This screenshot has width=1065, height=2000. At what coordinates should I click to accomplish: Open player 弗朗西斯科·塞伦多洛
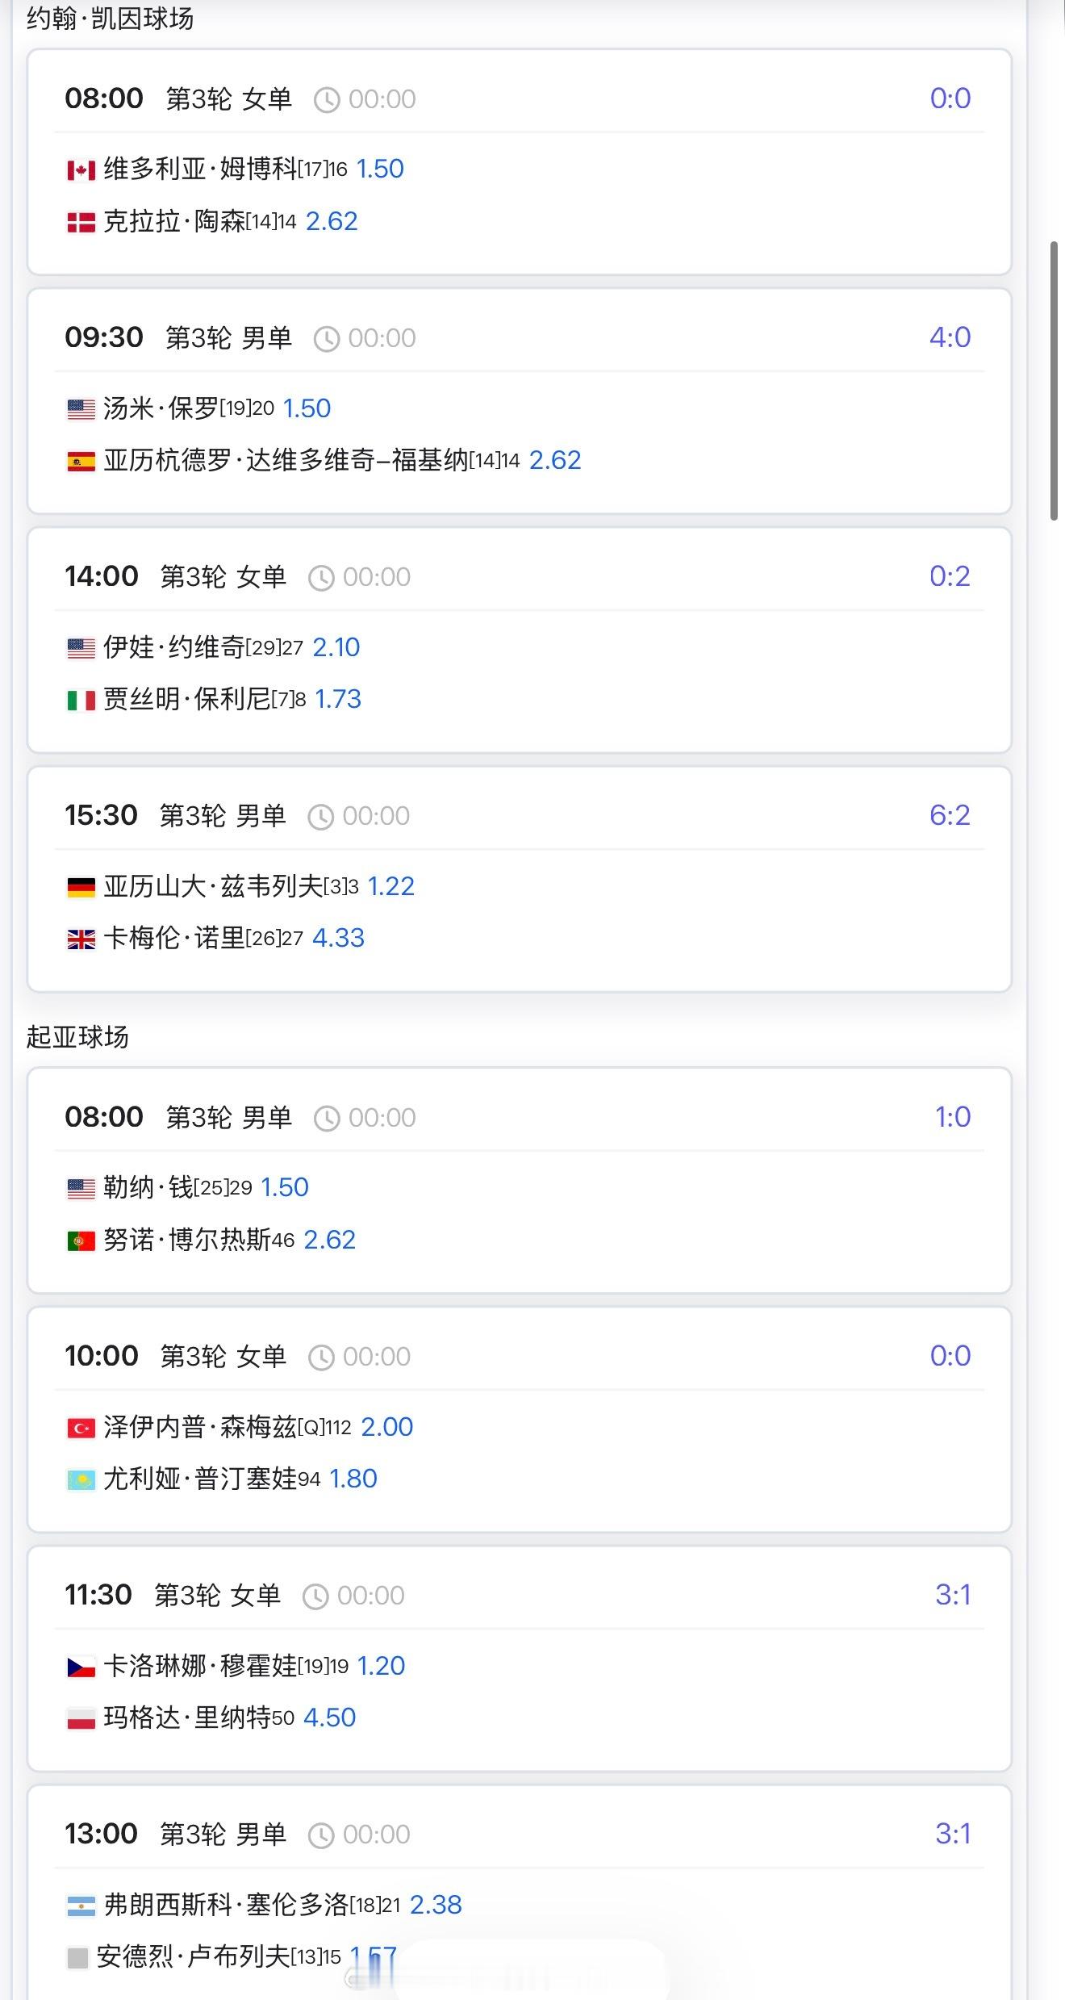point(226,1905)
